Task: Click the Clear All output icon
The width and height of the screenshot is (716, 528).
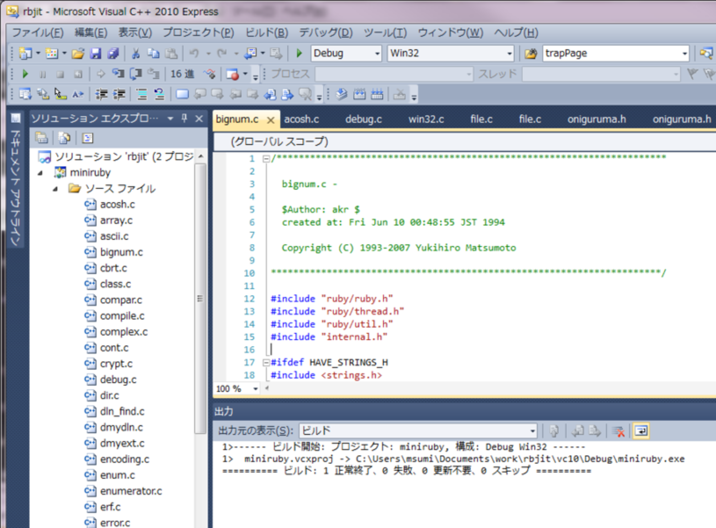Action: coord(618,431)
